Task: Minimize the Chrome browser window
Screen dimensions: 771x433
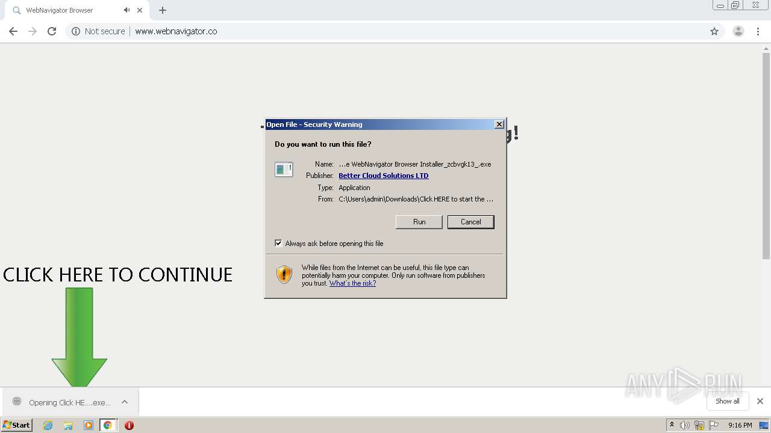Action: [720, 5]
